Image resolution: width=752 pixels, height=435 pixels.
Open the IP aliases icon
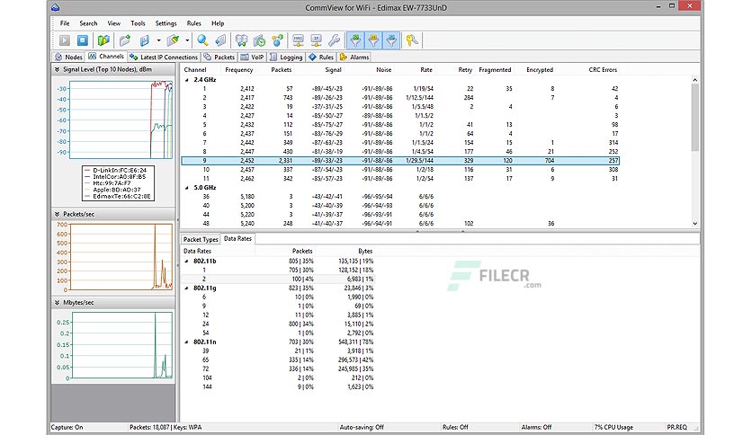pyautogui.click(x=316, y=40)
